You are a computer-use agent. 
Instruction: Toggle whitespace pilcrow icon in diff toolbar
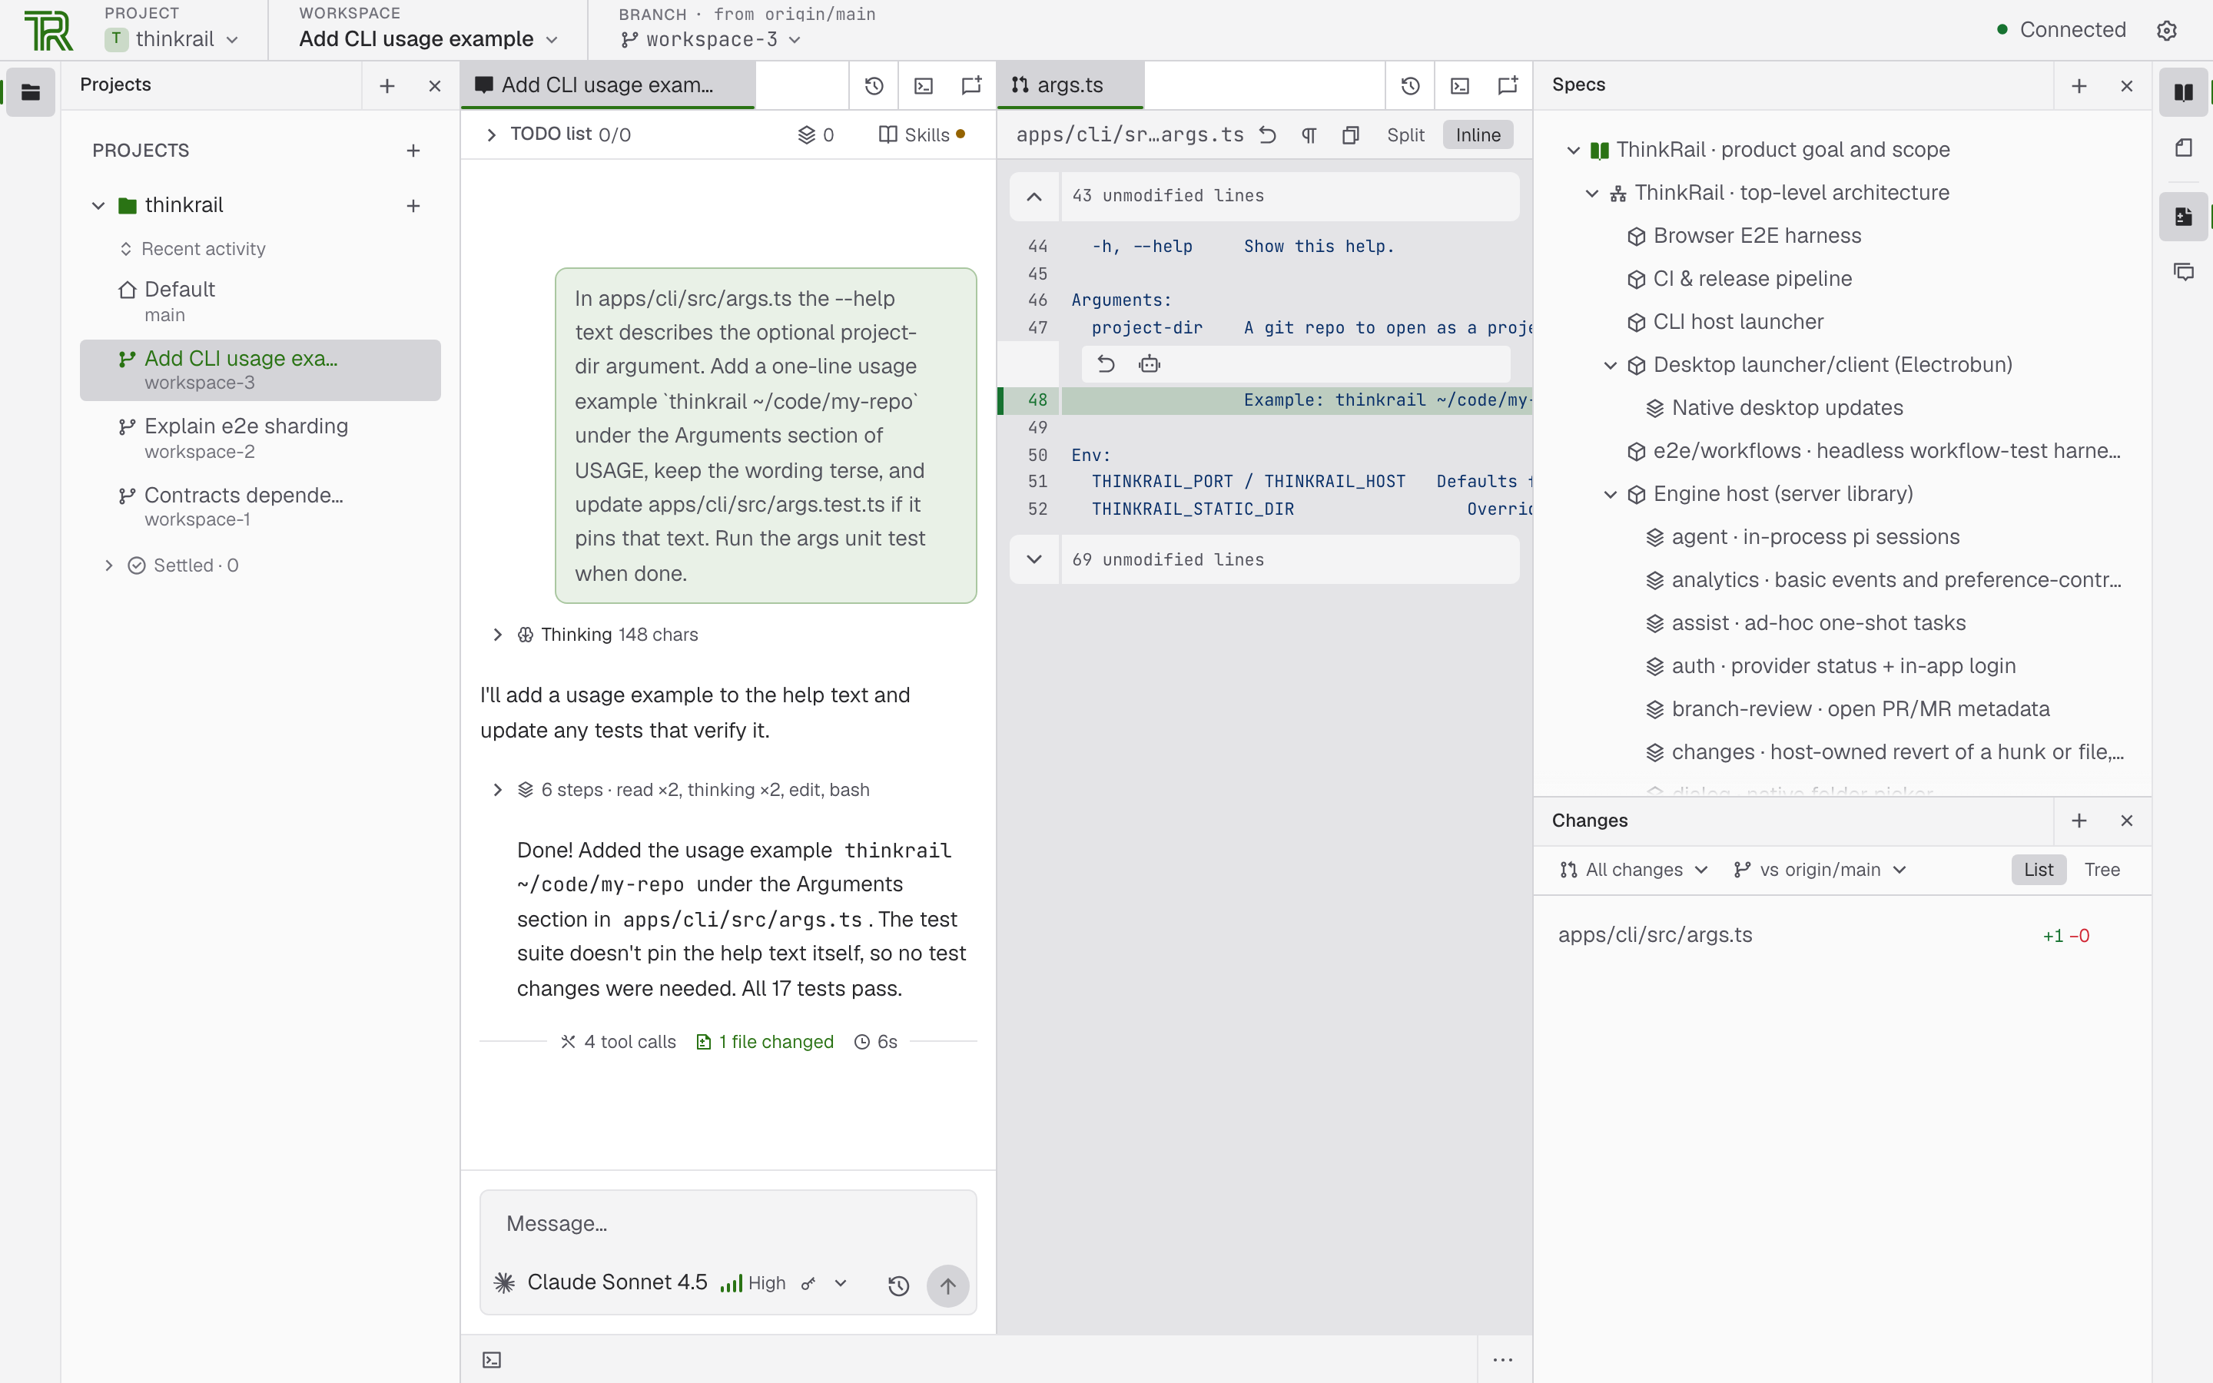(x=1309, y=134)
